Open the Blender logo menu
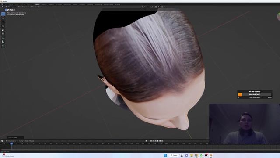The width and height of the screenshot is (280, 158). coord(2,4)
